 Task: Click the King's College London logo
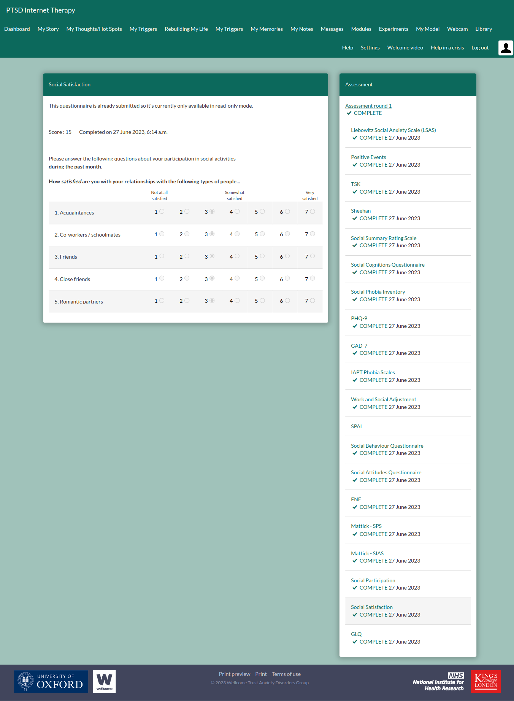point(485,681)
